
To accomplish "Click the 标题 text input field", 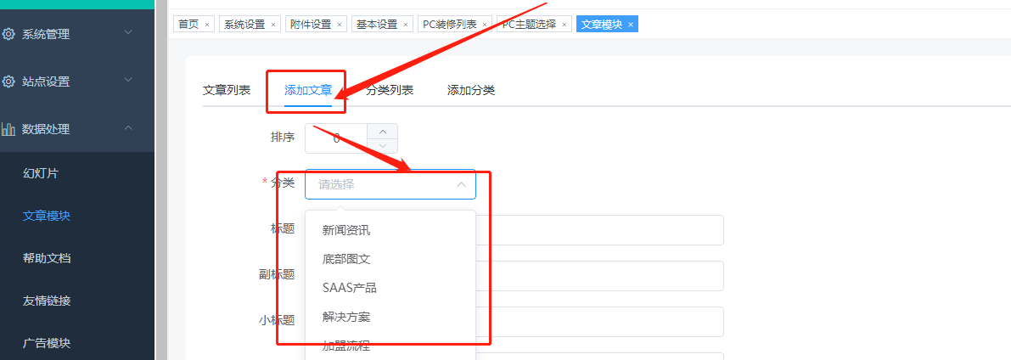I will coord(598,230).
